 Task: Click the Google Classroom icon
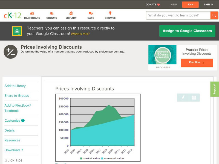click(17, 31)
